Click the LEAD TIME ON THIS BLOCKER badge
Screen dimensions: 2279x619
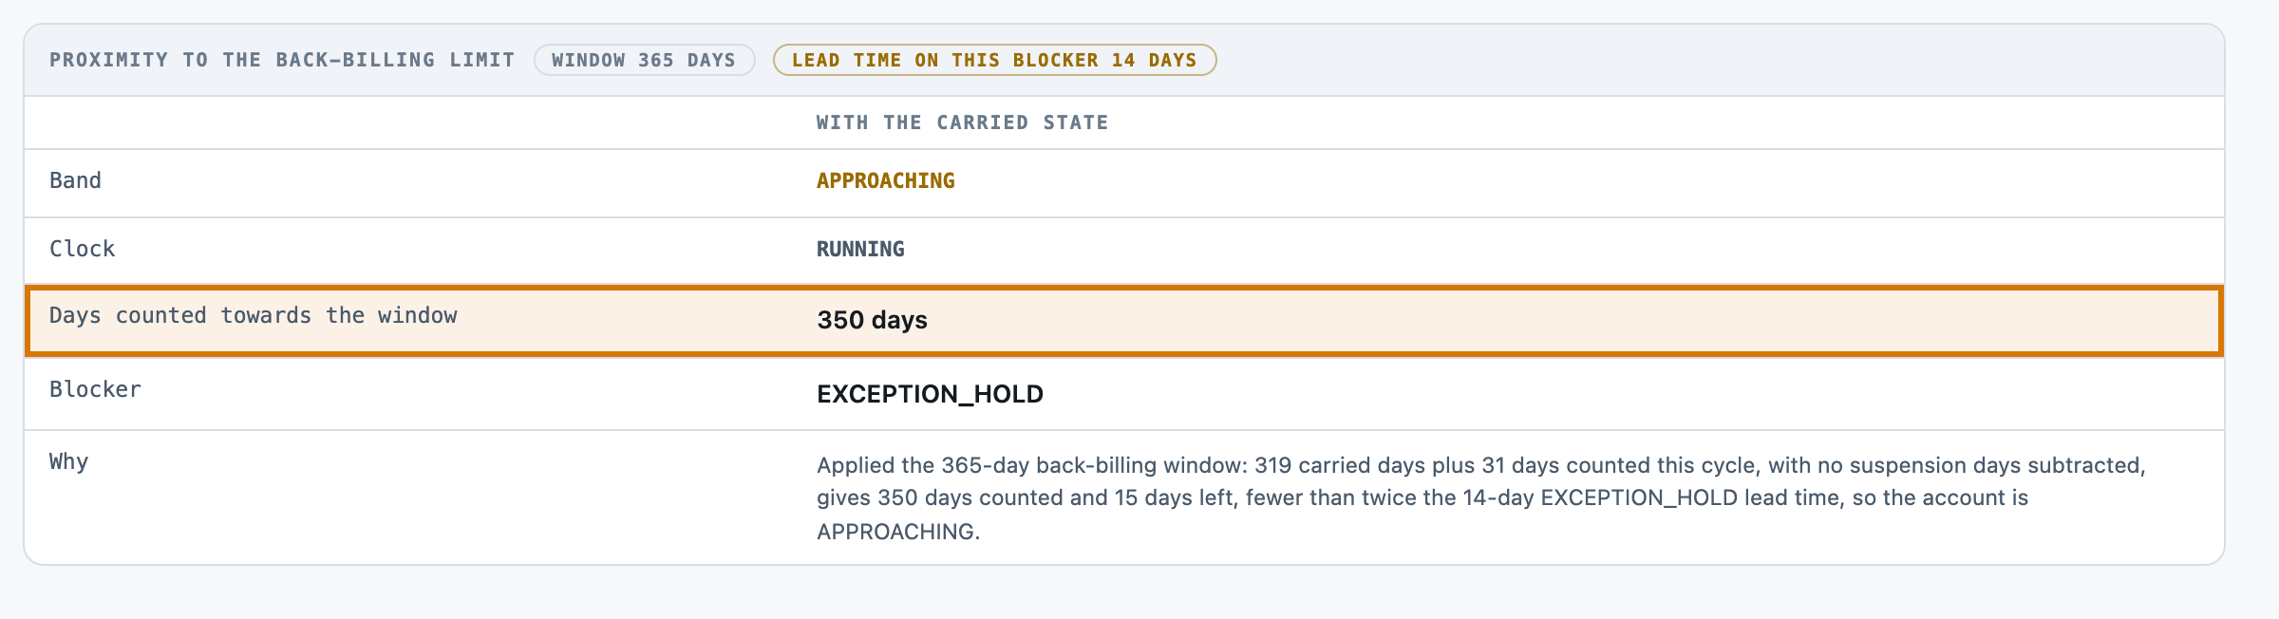click(994, 60)
